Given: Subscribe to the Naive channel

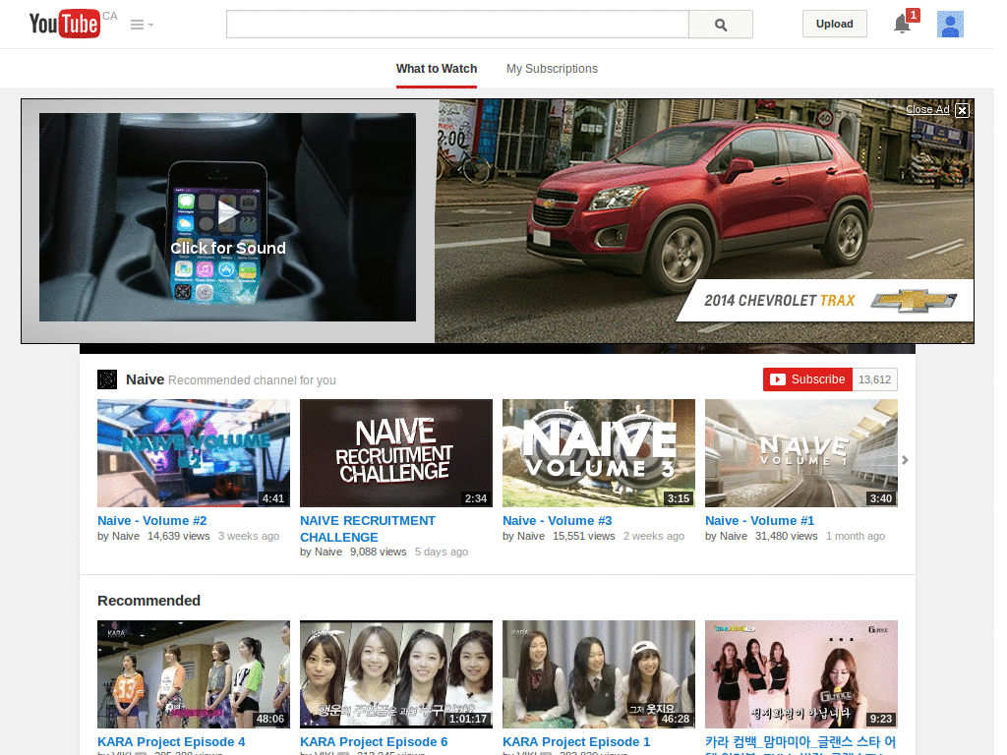Looking at the screenshot, I should (808, 379).
